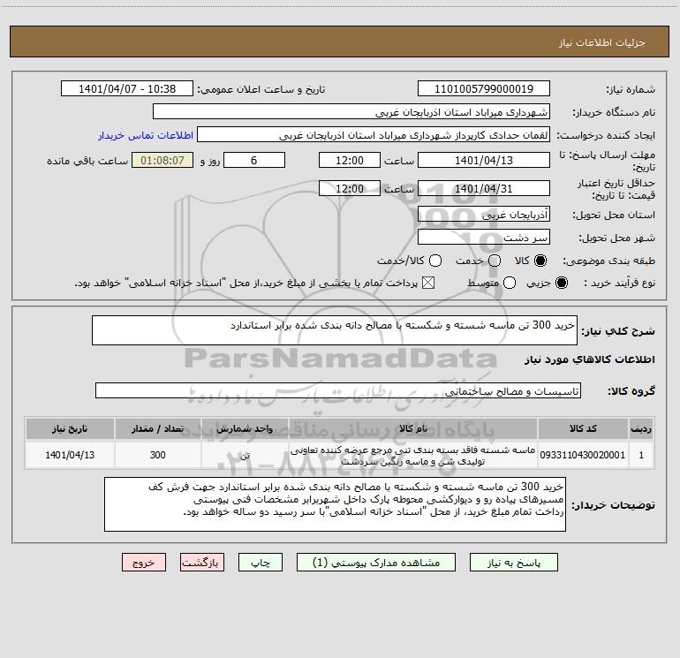The image size is (680, 658).
Task: Select the کالا radio button
Action: click(540, 261)
